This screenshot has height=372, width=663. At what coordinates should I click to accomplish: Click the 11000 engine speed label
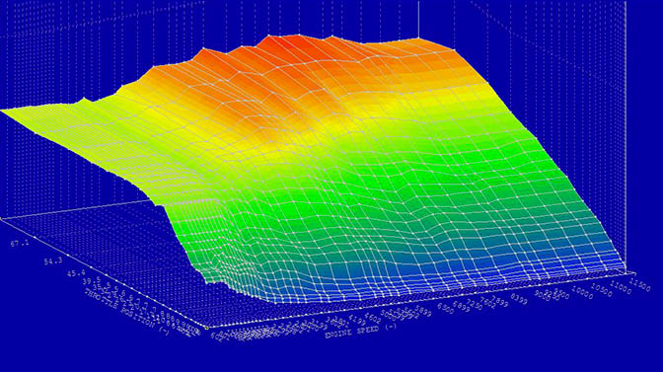(621, 286)
